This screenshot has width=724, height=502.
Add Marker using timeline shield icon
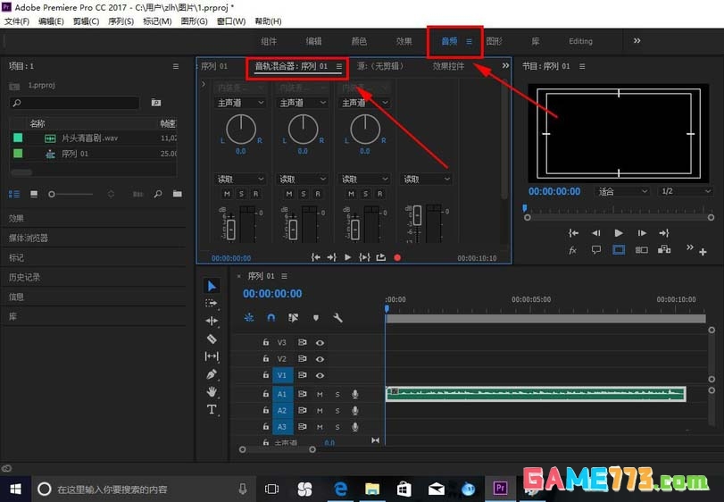point(316,318)
